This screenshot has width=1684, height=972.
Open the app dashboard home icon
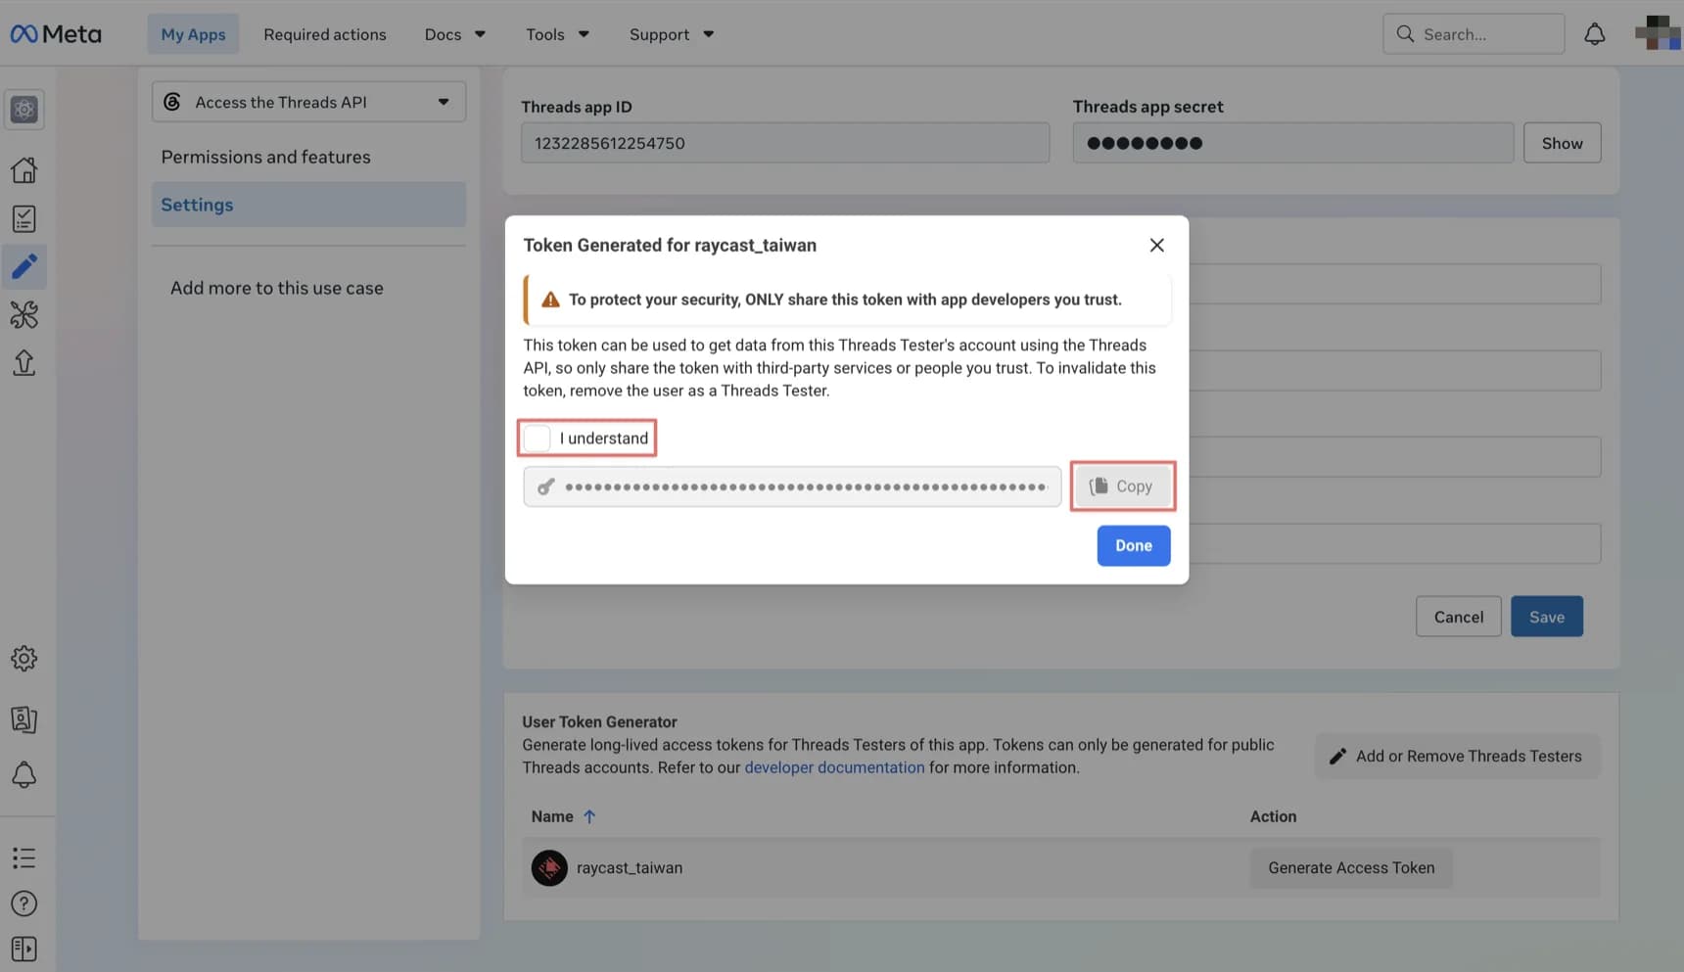click(23, 170)
